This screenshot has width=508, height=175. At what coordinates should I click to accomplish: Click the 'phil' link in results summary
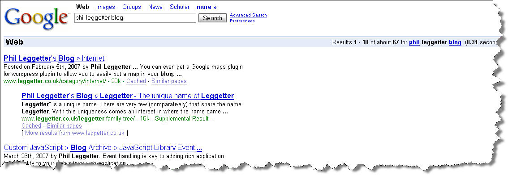[414, 42]
